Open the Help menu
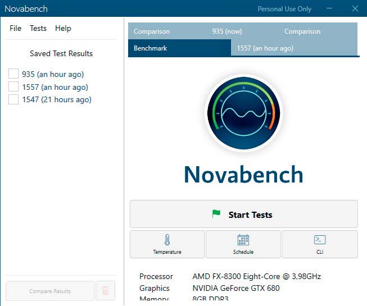This screenshot has width=367, height=306. click(63, 28)
